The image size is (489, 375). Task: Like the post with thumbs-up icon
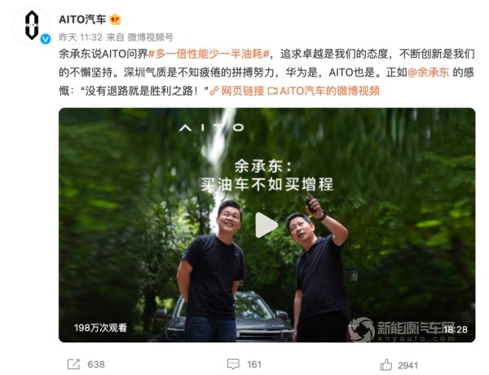(386, 364)
